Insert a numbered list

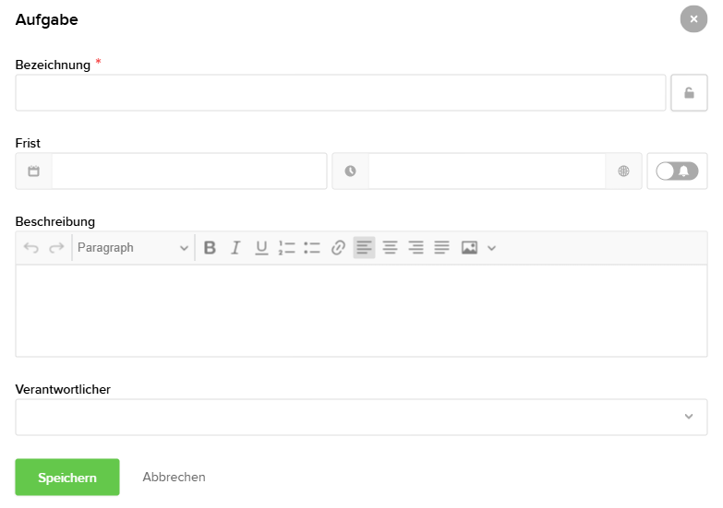click(286, 248)
